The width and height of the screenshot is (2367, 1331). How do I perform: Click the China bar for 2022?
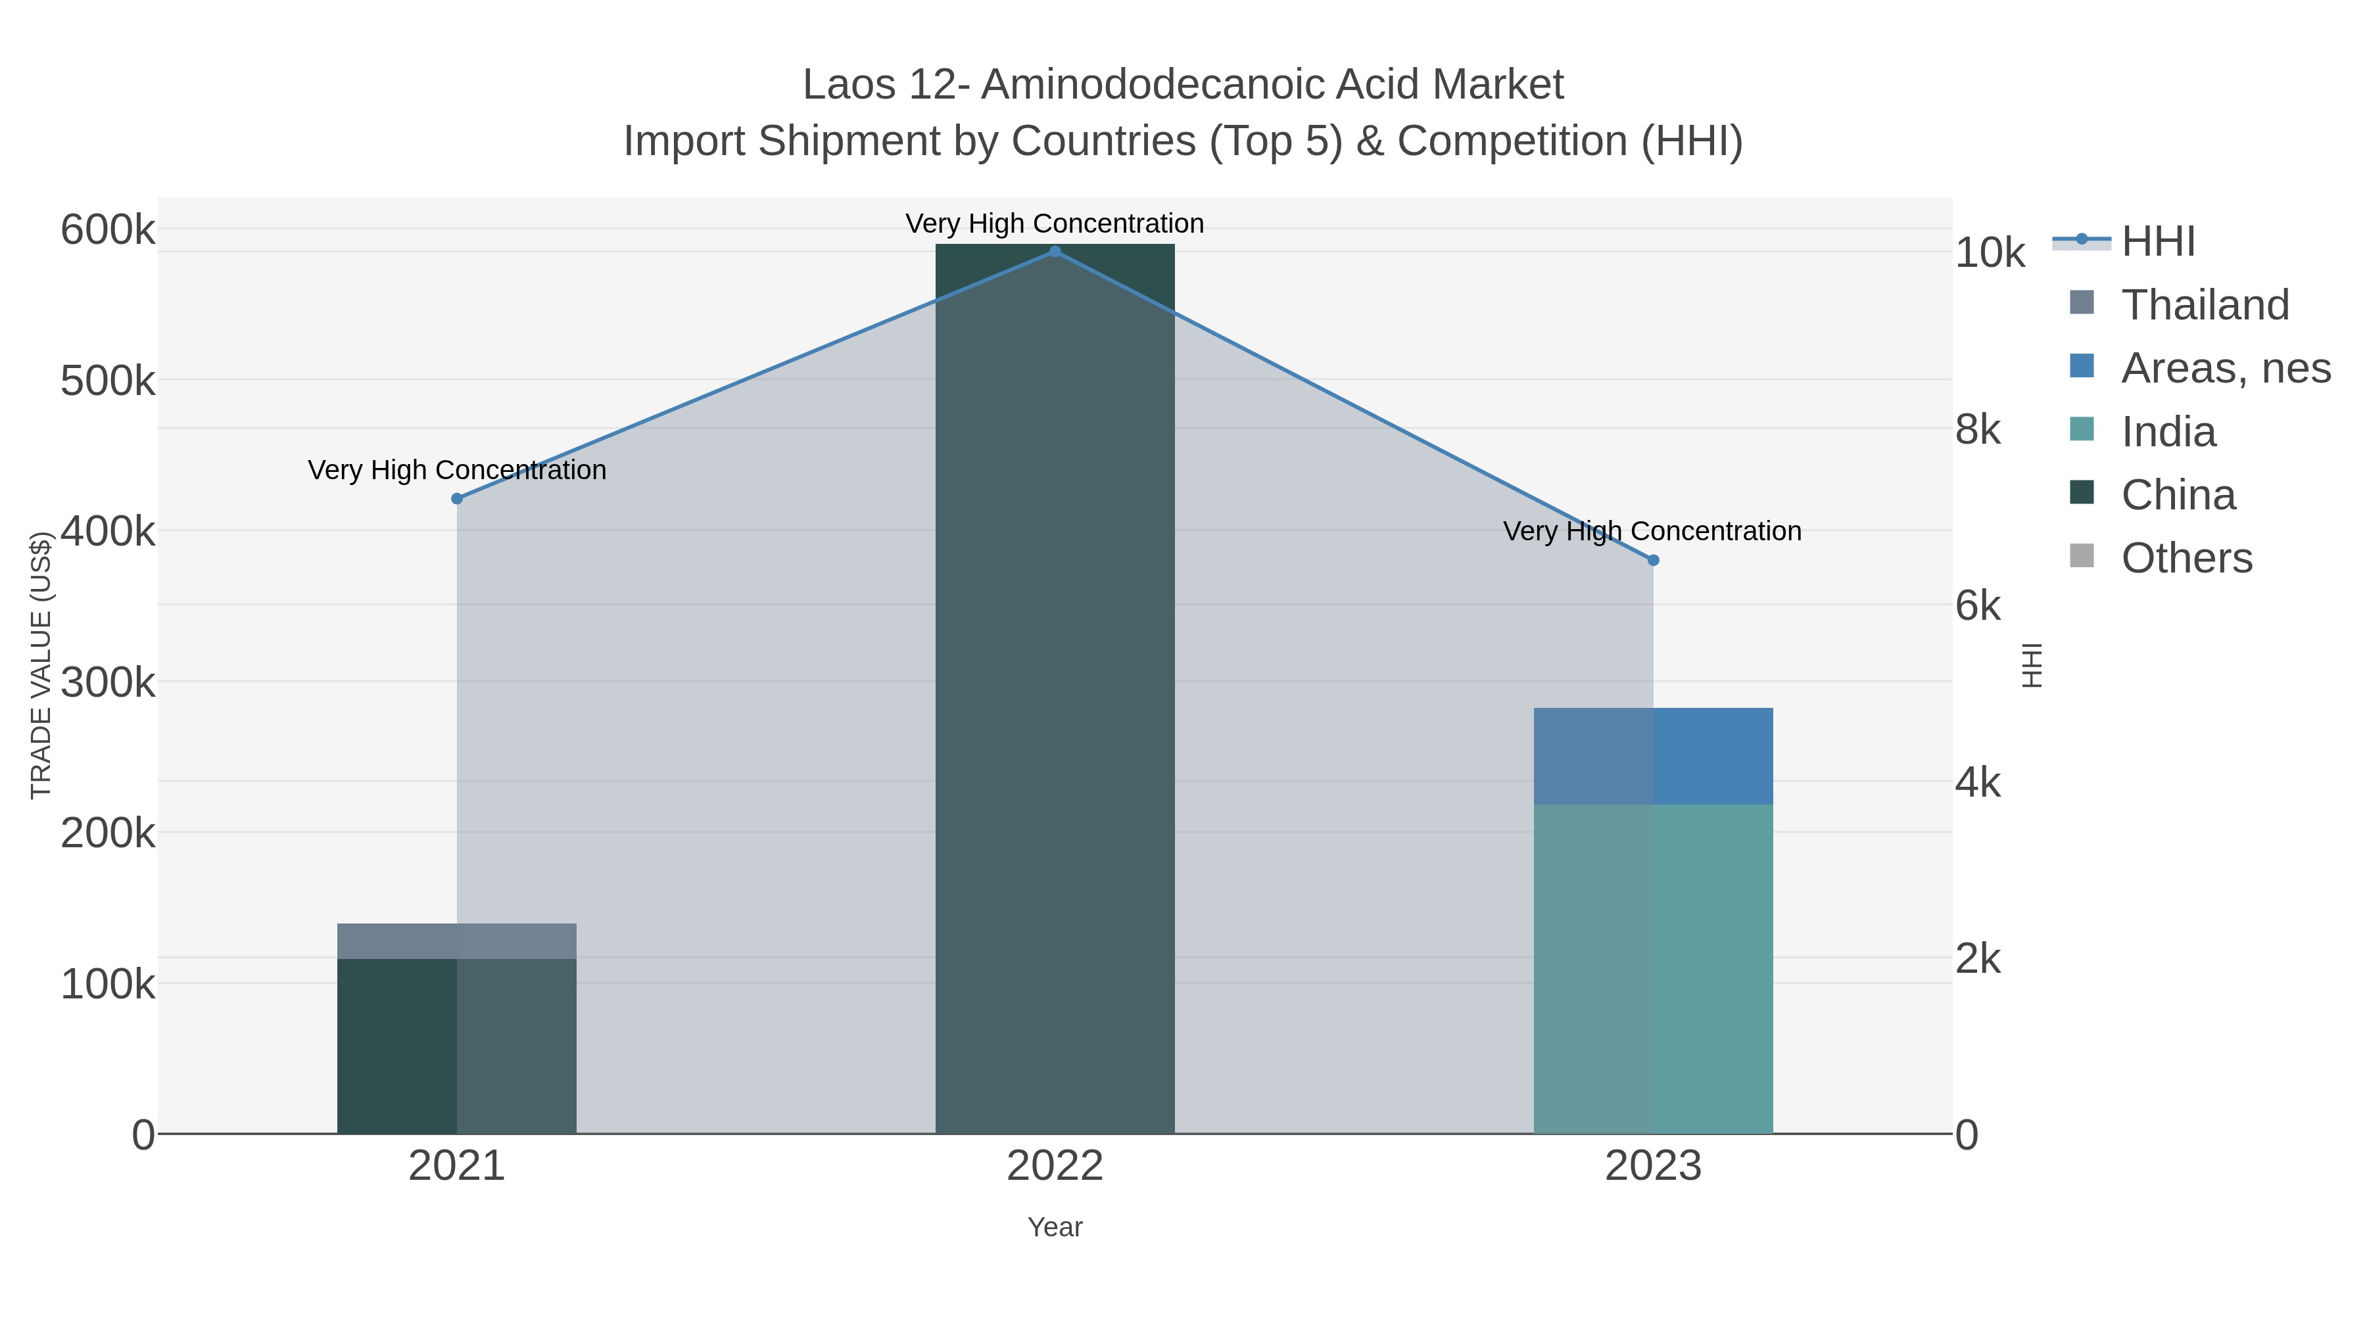click(1055, 689)
